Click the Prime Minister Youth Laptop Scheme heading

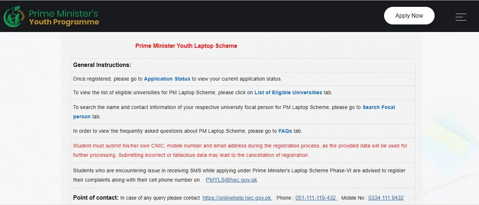186,46
